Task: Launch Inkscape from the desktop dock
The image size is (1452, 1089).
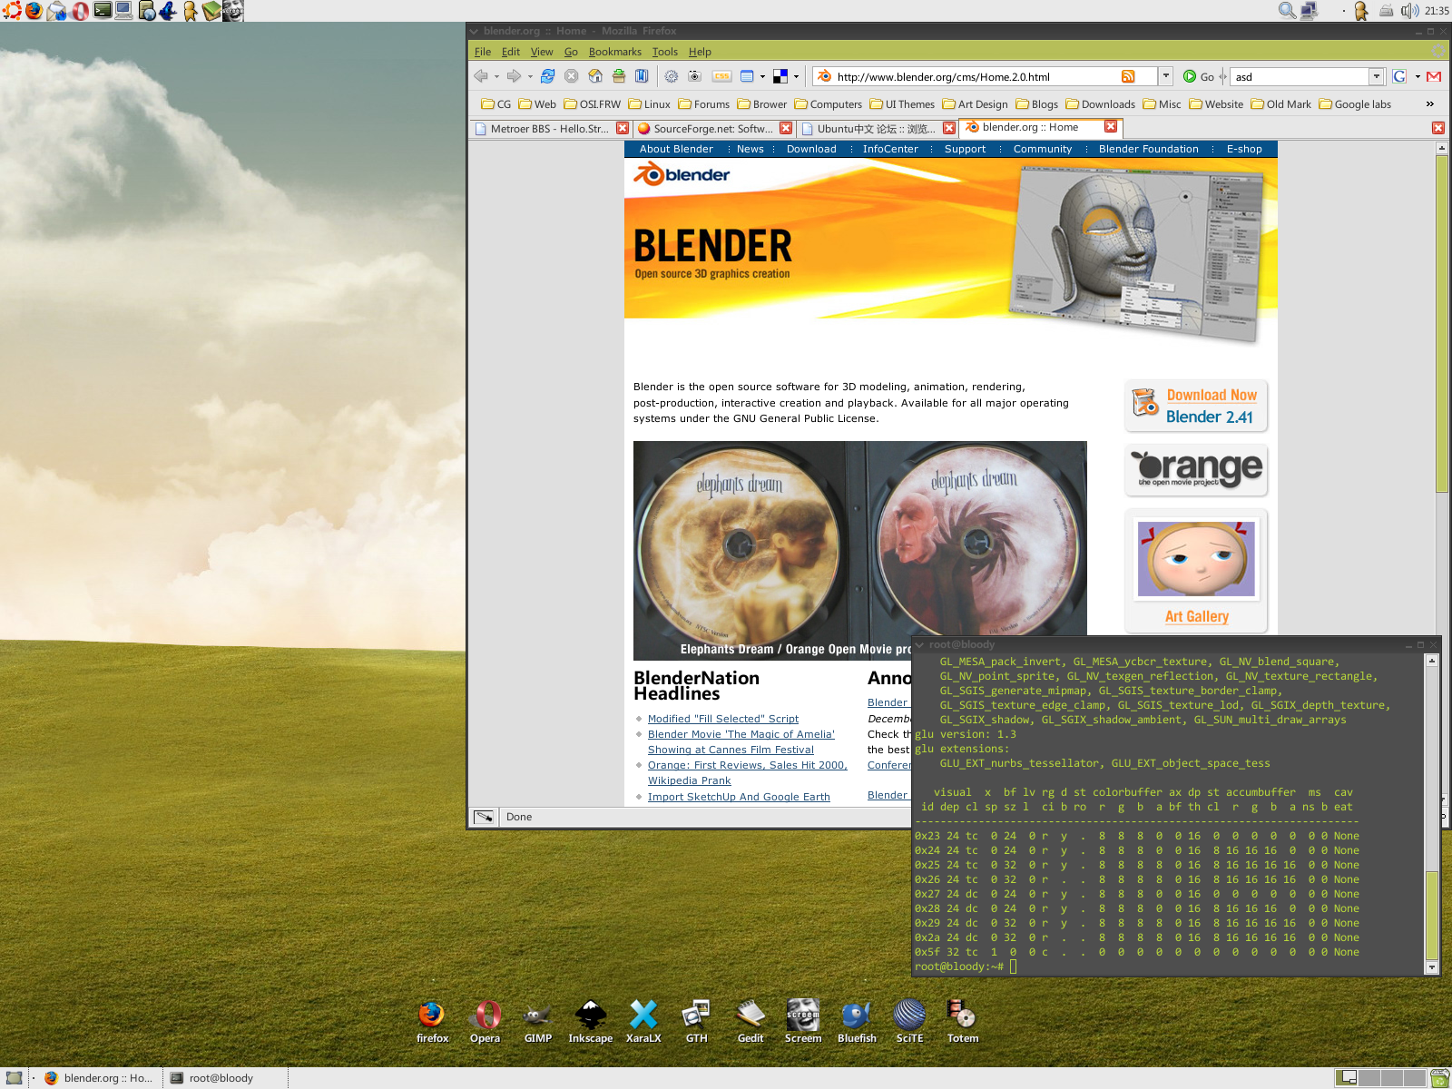Action: coord(591,1021)
